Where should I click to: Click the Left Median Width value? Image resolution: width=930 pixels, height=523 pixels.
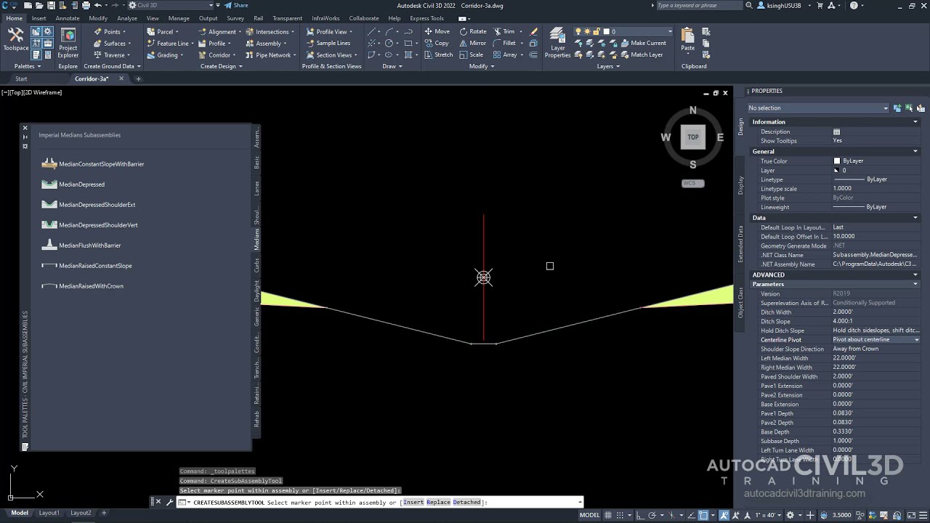[876, 358]
